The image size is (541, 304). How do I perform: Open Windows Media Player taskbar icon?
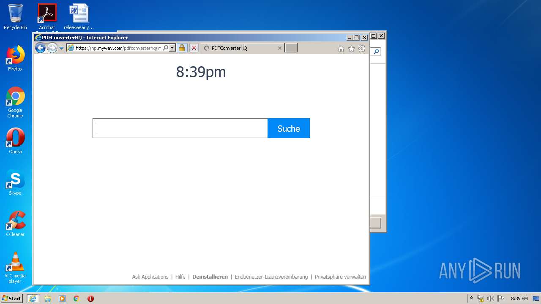tap(62, 298)
